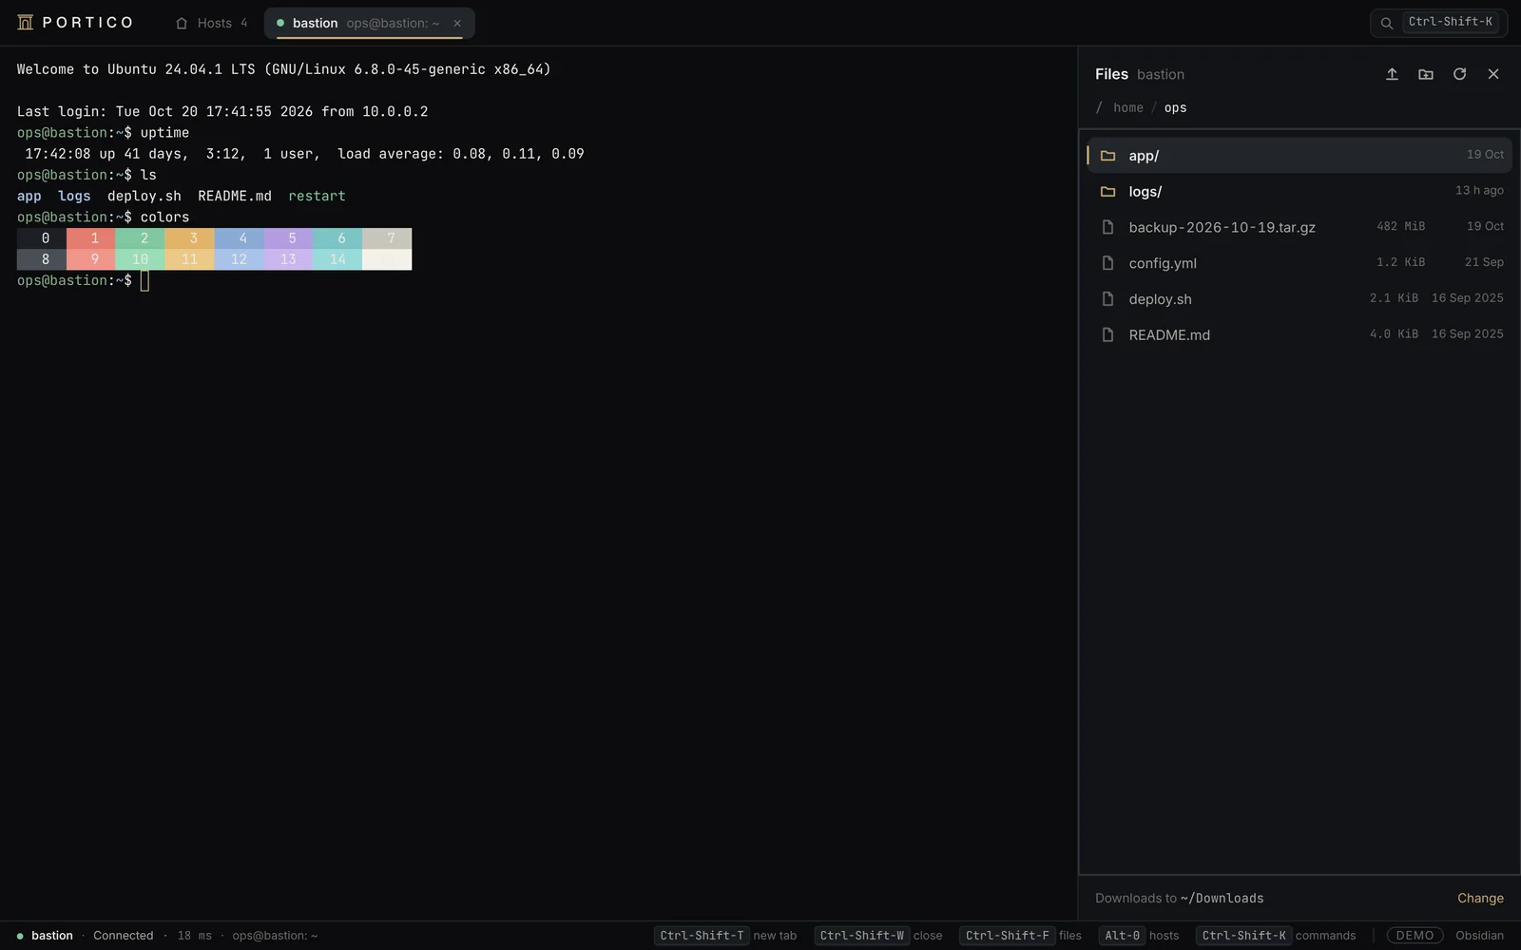Close the bastion tab
Screen dimensions: 1521x950
[x=457, y=23]
